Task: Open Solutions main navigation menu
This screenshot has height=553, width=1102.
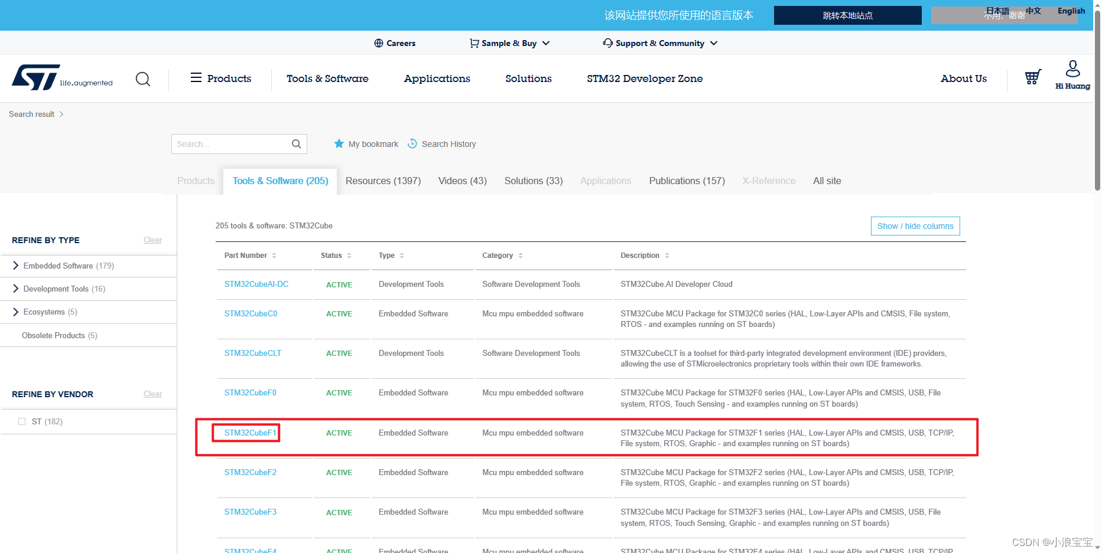Action: click(528, 78)
